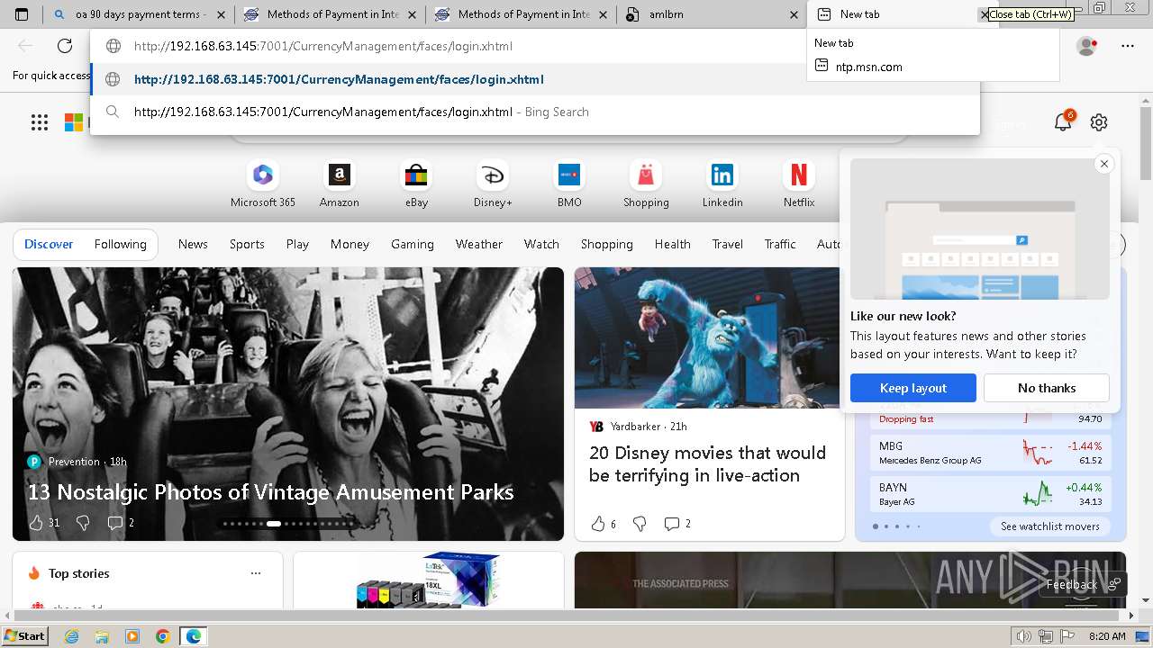Open the eBay shortcut tile
The image size is (1153, 648).
coord(416,184)
